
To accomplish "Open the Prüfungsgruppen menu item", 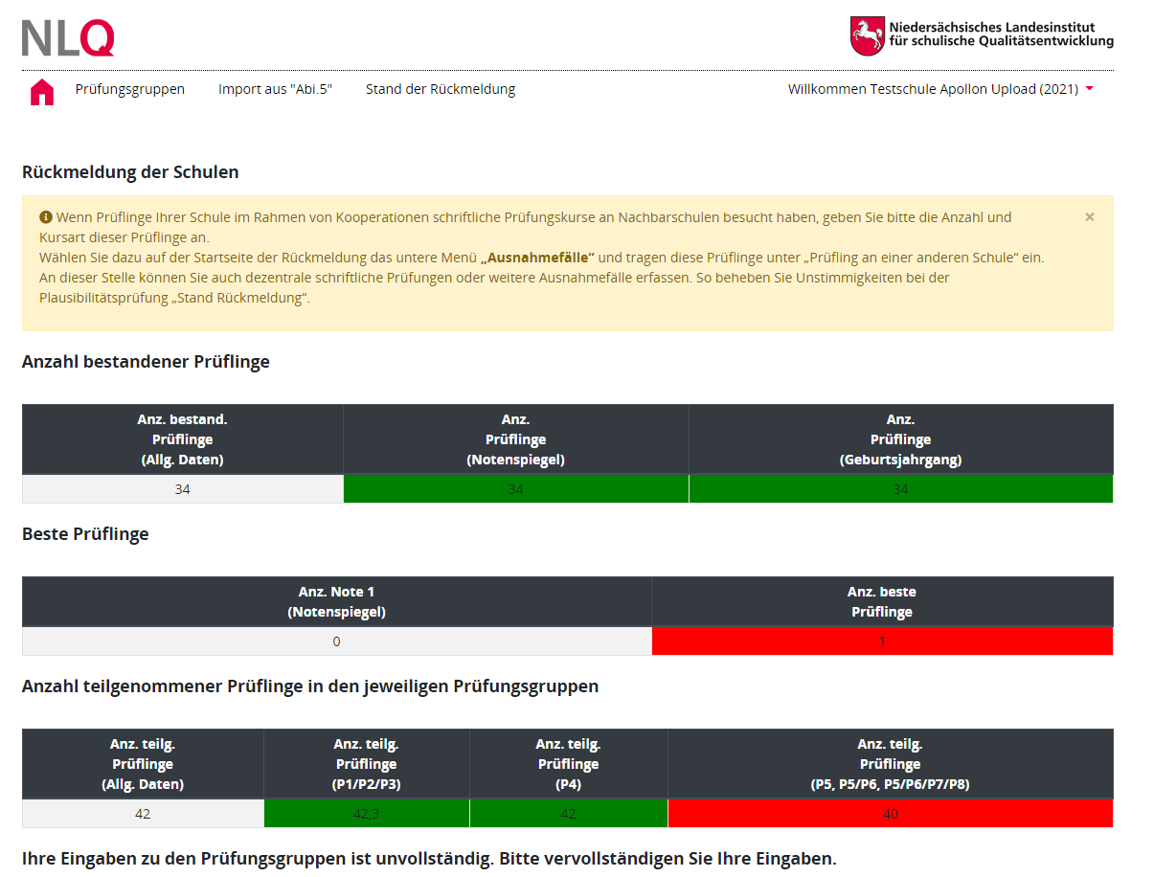I will click(x=130, y=89).
